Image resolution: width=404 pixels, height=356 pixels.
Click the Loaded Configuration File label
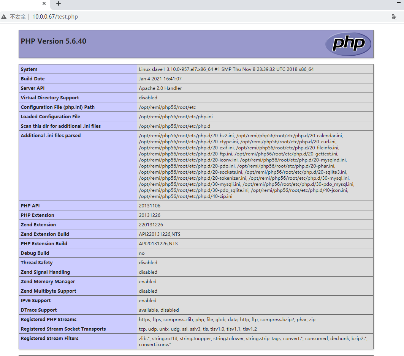(x=51, y=117)
